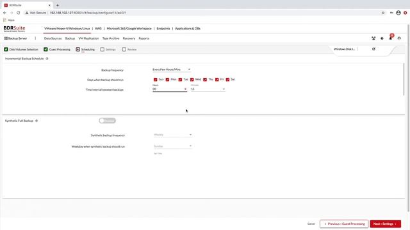Open the user account icon in BDRSuite header
410x230 pixels.
pyautogui.click(x=399, y=38)
